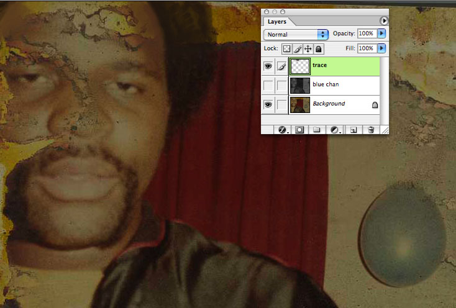The width and height of the screenshot is (456, 308).
Task: Click the Fill 100% field
Action: pyautogui.click(x=367, y=48)
